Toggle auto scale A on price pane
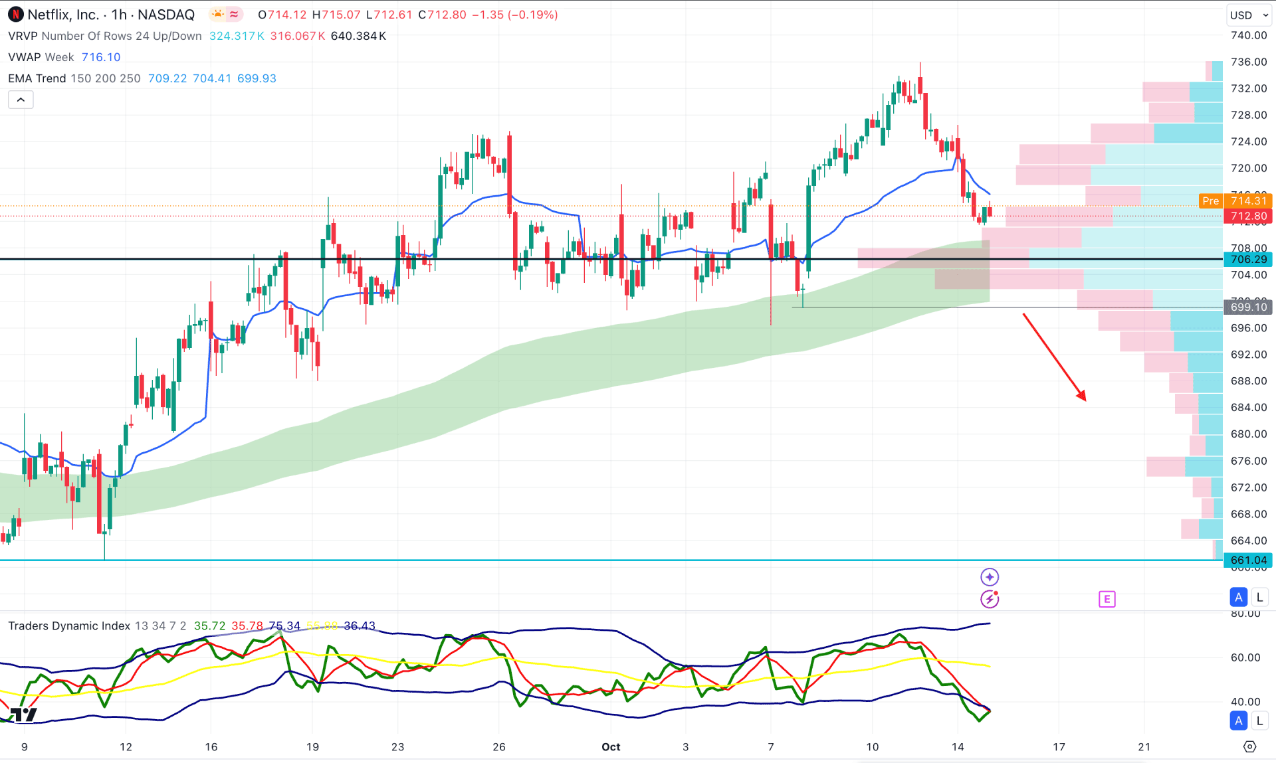 [x=1239, y=597]
